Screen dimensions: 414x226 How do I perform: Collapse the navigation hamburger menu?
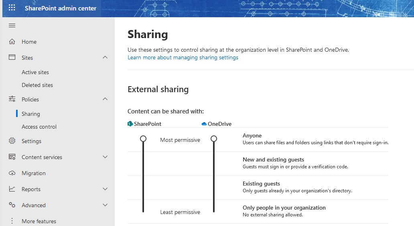click(x=12, y=26)
